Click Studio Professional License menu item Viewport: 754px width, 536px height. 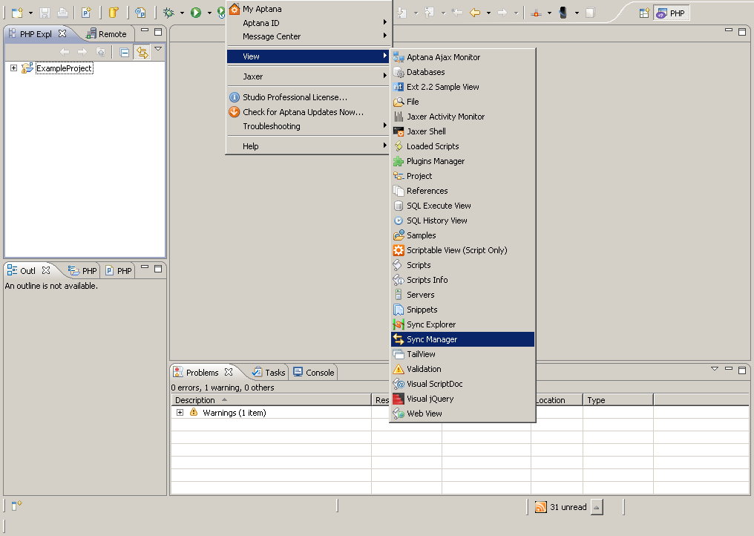tap(308, 97)
